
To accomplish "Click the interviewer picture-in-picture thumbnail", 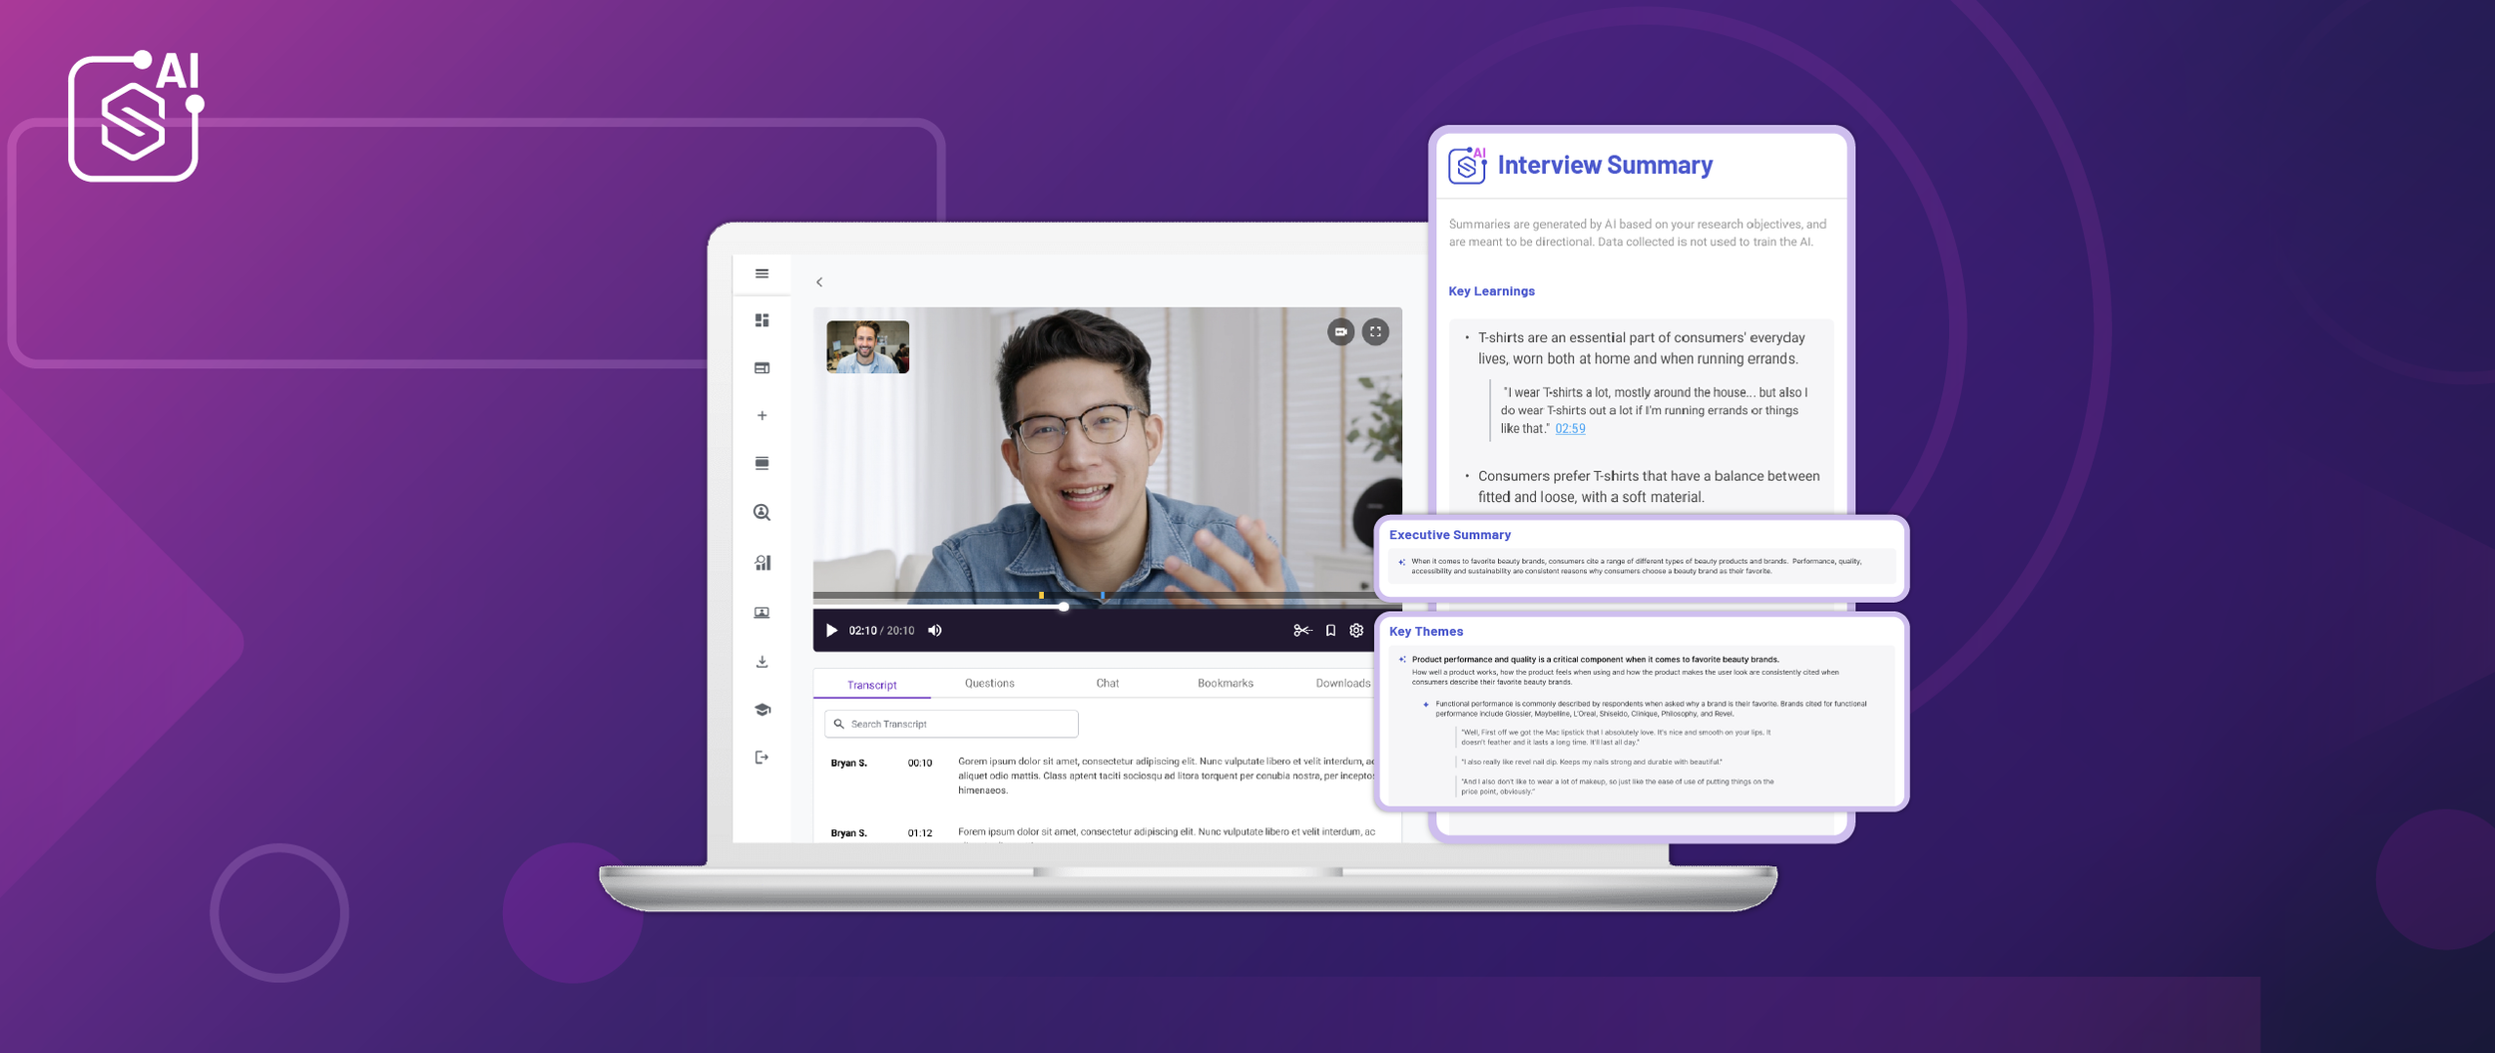I will pyautogui.click(x=867, y=346).
